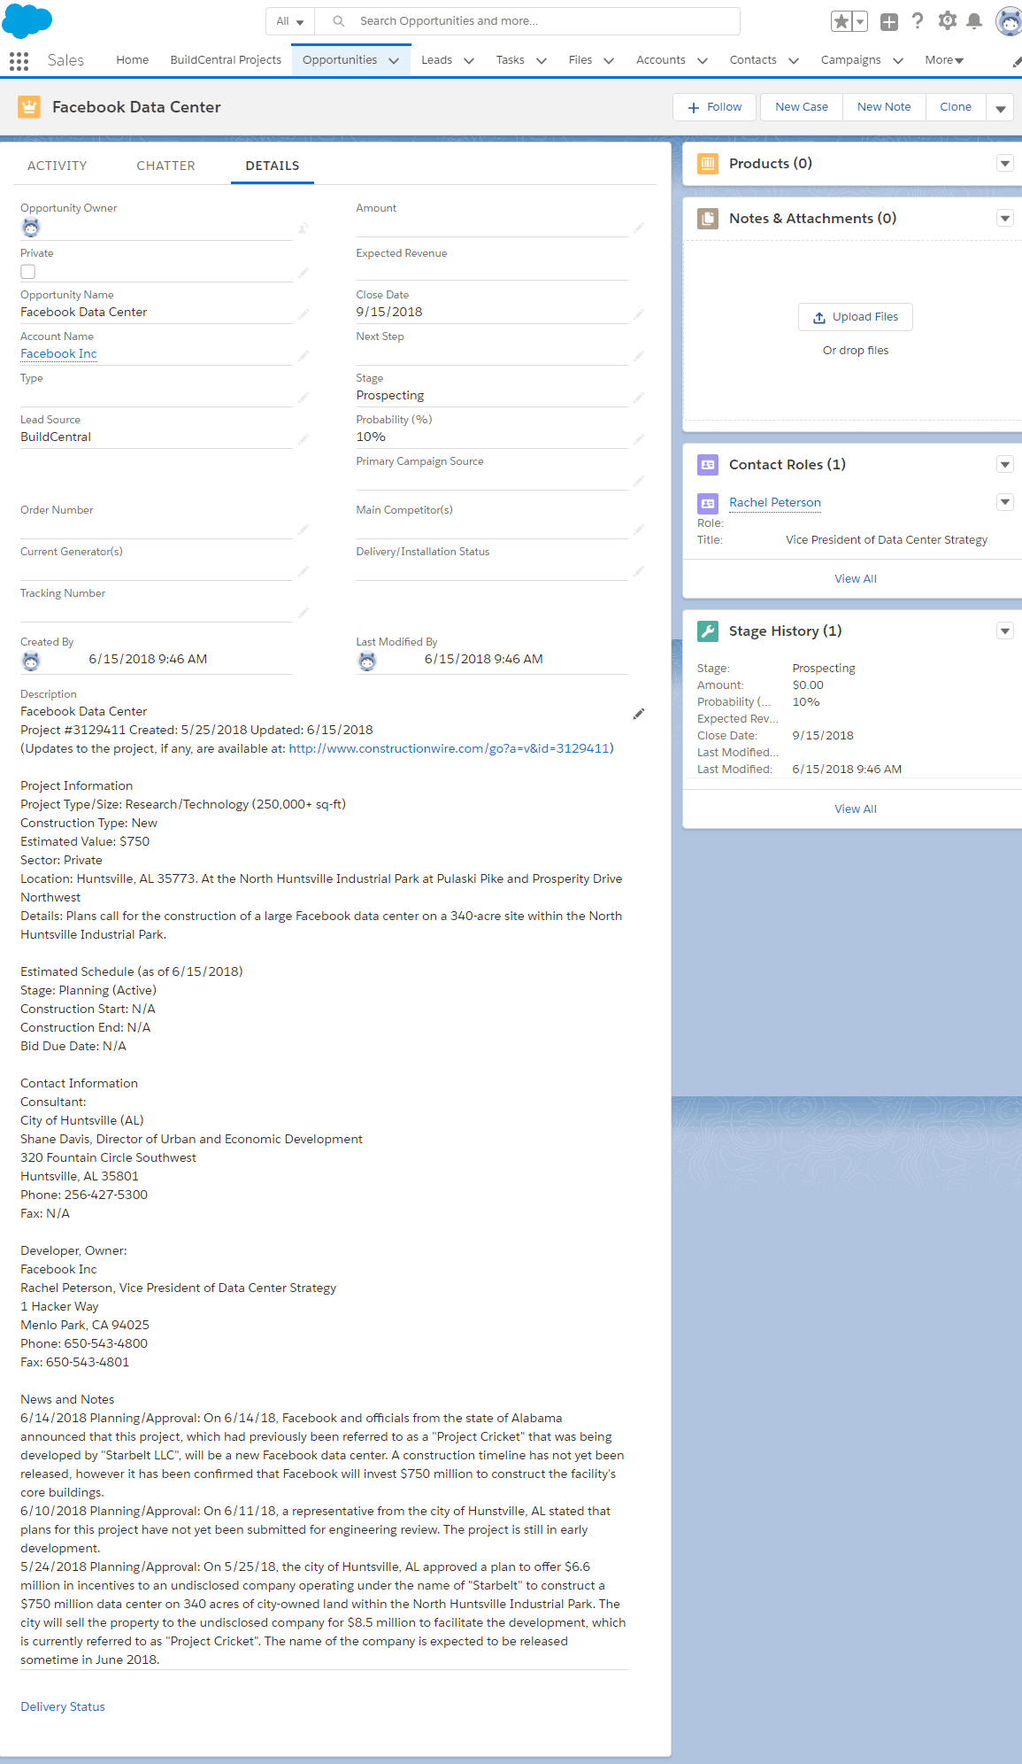
Task: Click the New Note button
Action: 884,107
